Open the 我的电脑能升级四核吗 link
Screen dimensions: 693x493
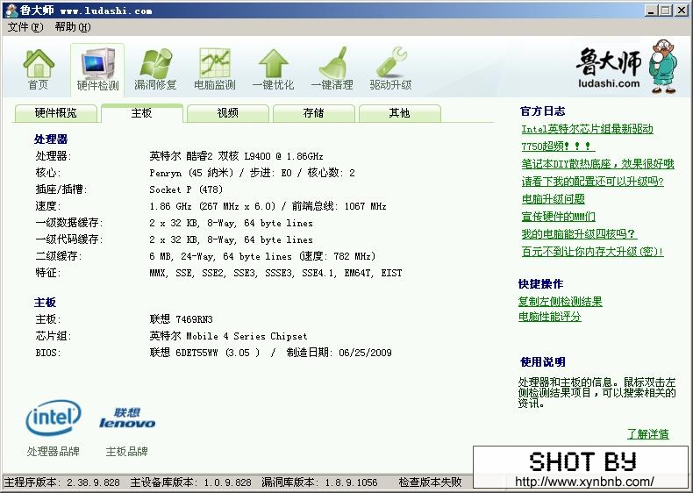coord(579,234)
